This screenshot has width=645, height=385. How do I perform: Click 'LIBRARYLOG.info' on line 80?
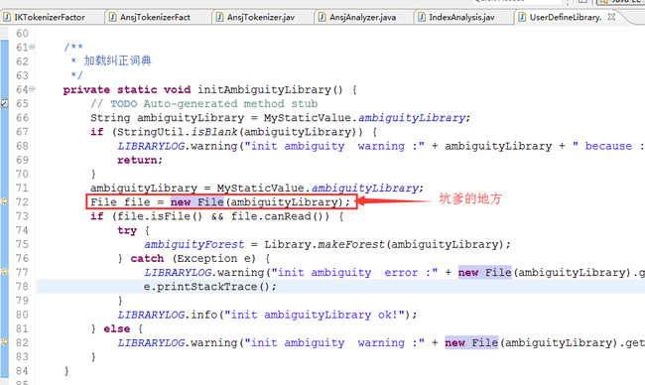coord(168,315)
